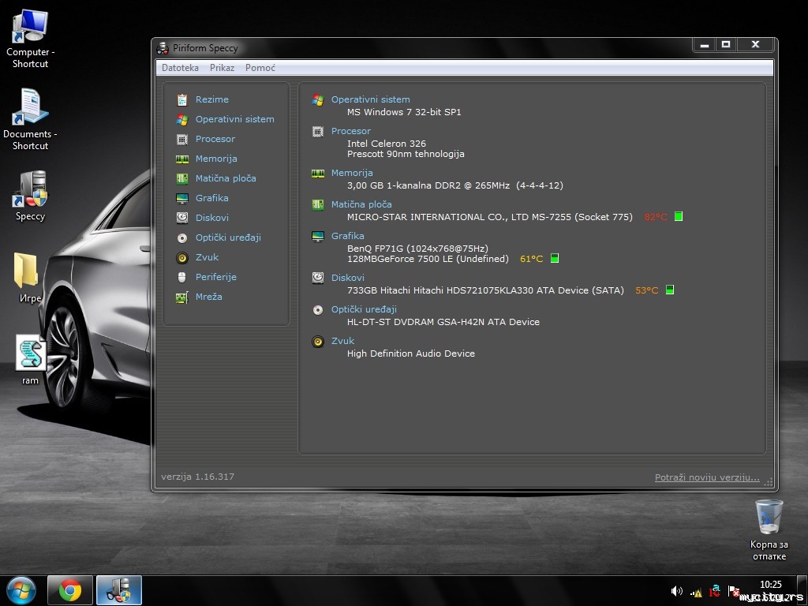Click the Potraži noviju verziju link
This screenshot has height=606, width=808.
pos(706,477)
